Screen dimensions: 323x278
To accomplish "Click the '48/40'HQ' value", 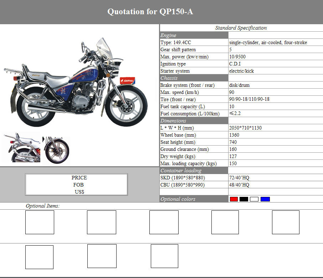I will [x=239, y=185].
